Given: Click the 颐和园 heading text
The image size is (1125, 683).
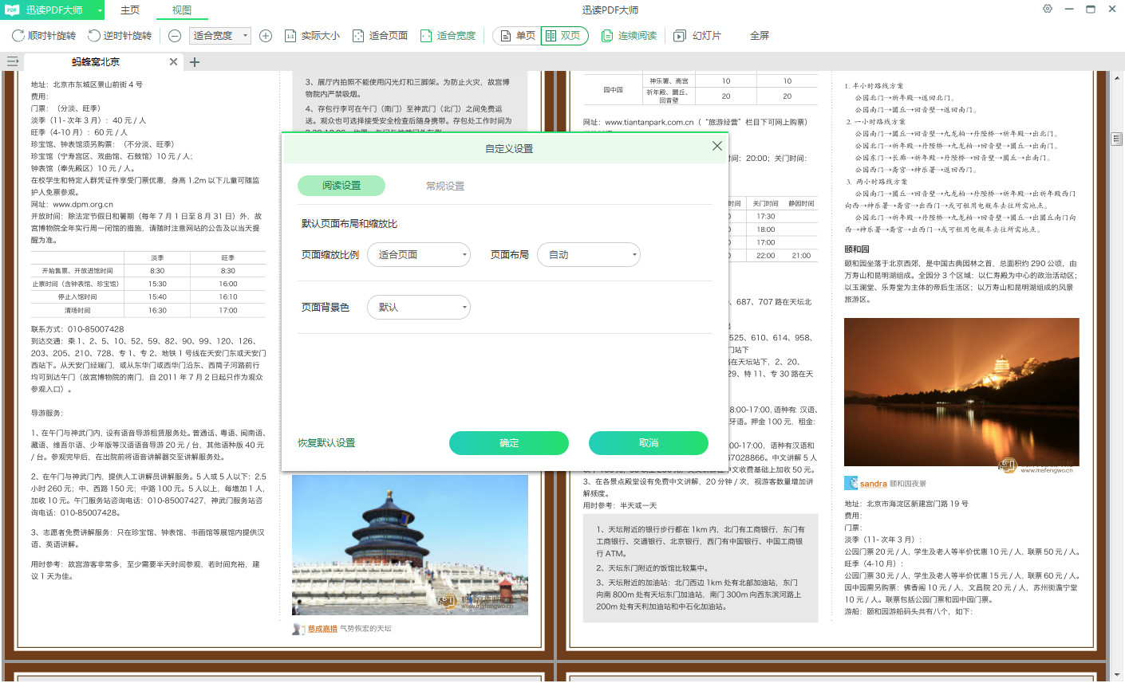Looking at the screenshot, I should tap(857, 249).
